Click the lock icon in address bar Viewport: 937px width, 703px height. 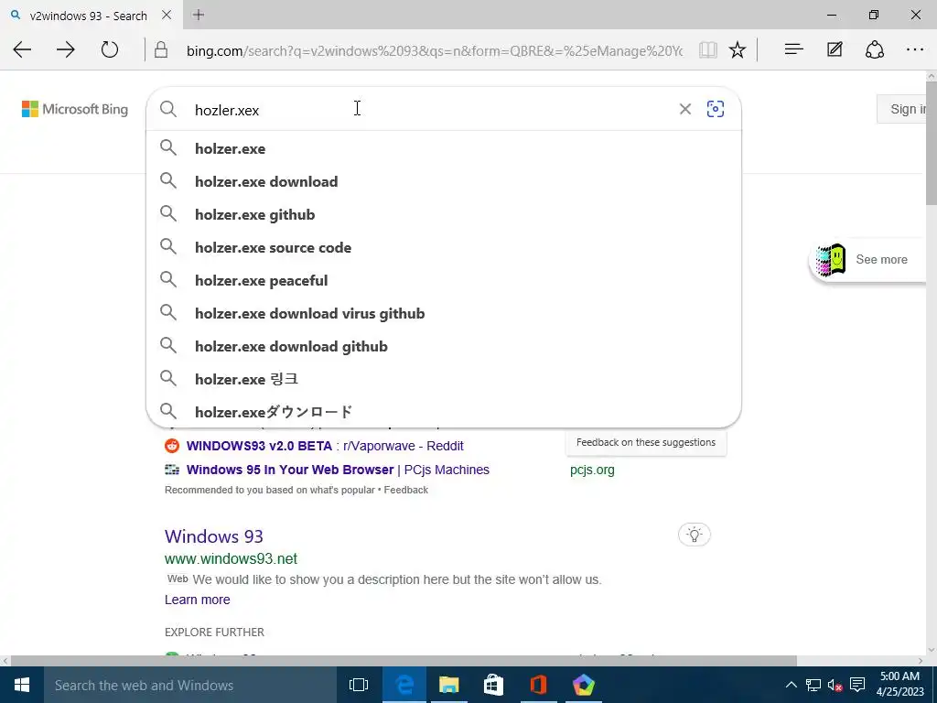point(161,50)
